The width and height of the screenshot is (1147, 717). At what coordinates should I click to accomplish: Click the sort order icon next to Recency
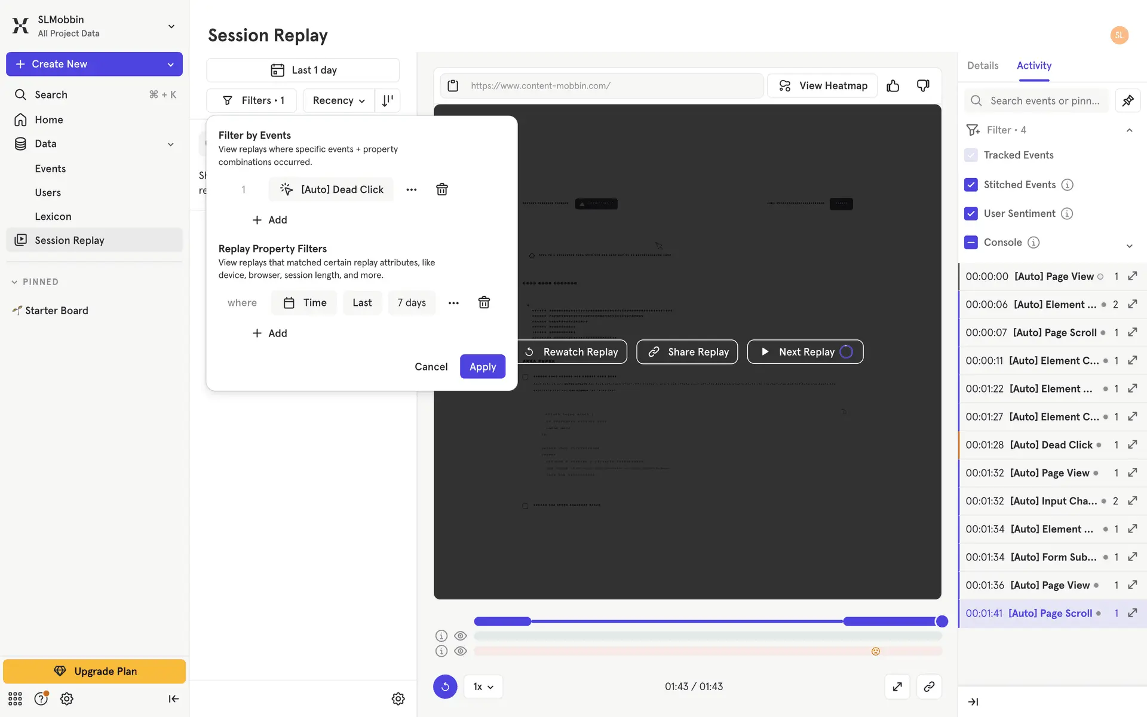(x=388, y=100)
